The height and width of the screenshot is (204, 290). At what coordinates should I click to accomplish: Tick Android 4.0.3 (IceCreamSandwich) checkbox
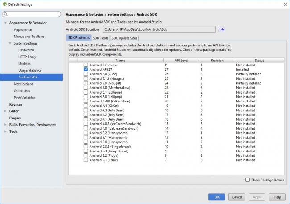86,124
